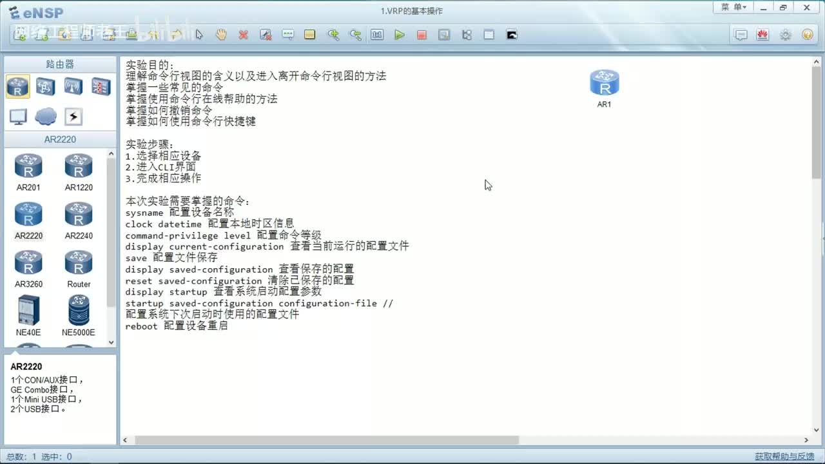Viewport: 825px width, 464px height.
Task: Click the canvas horizontal scrollbar thumb
Action: pos(327,440)
